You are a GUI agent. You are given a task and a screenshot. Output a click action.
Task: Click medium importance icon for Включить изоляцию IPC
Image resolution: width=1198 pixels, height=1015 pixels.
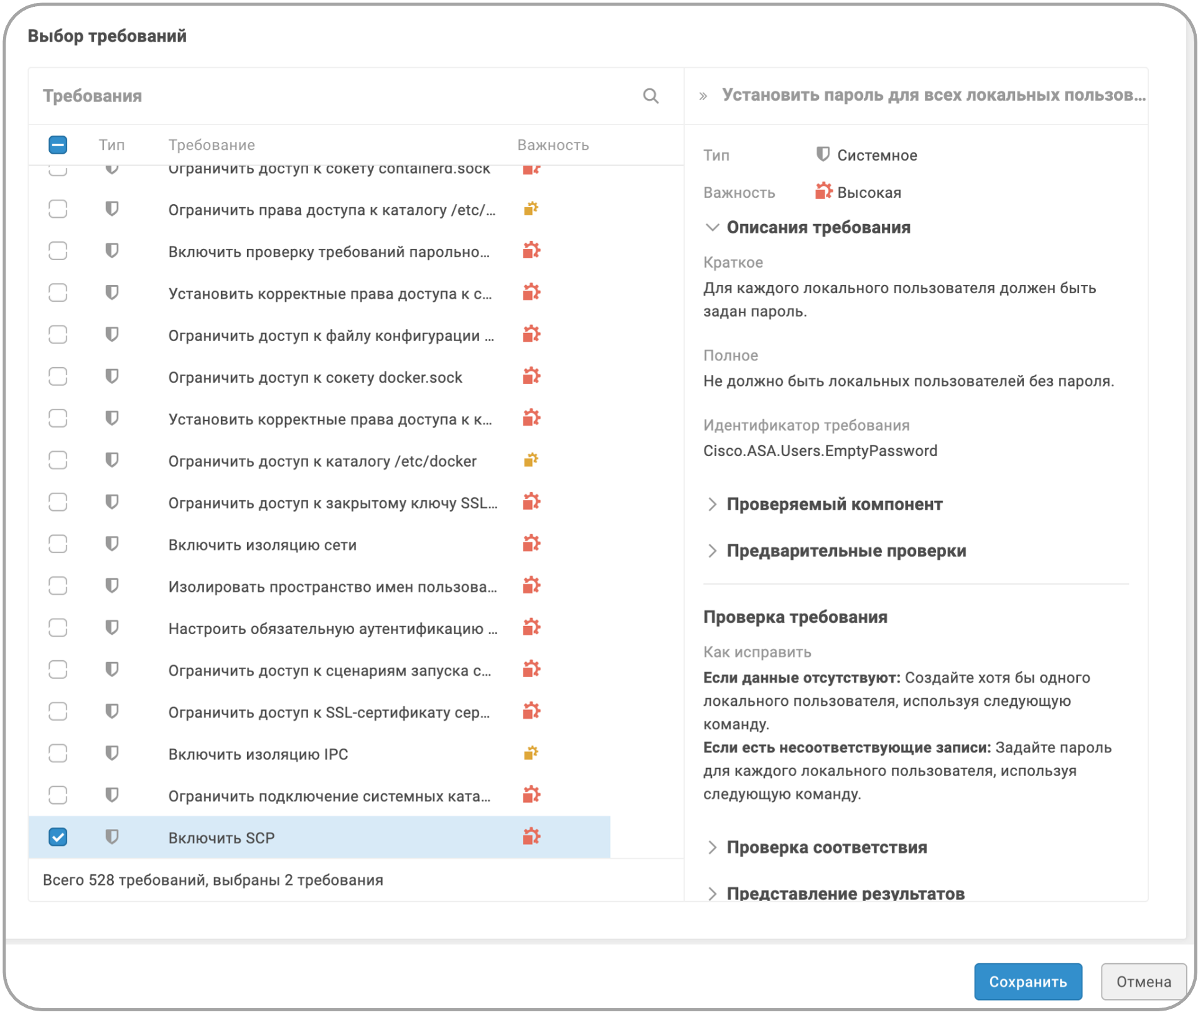(x=530, y=753)
